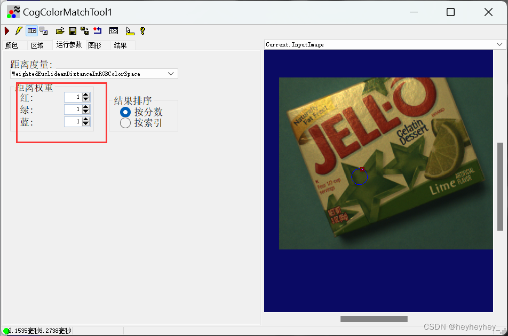Click the reset tool icon
The height and width of the screenshot is (336, 508).
(x=98, y=31)
